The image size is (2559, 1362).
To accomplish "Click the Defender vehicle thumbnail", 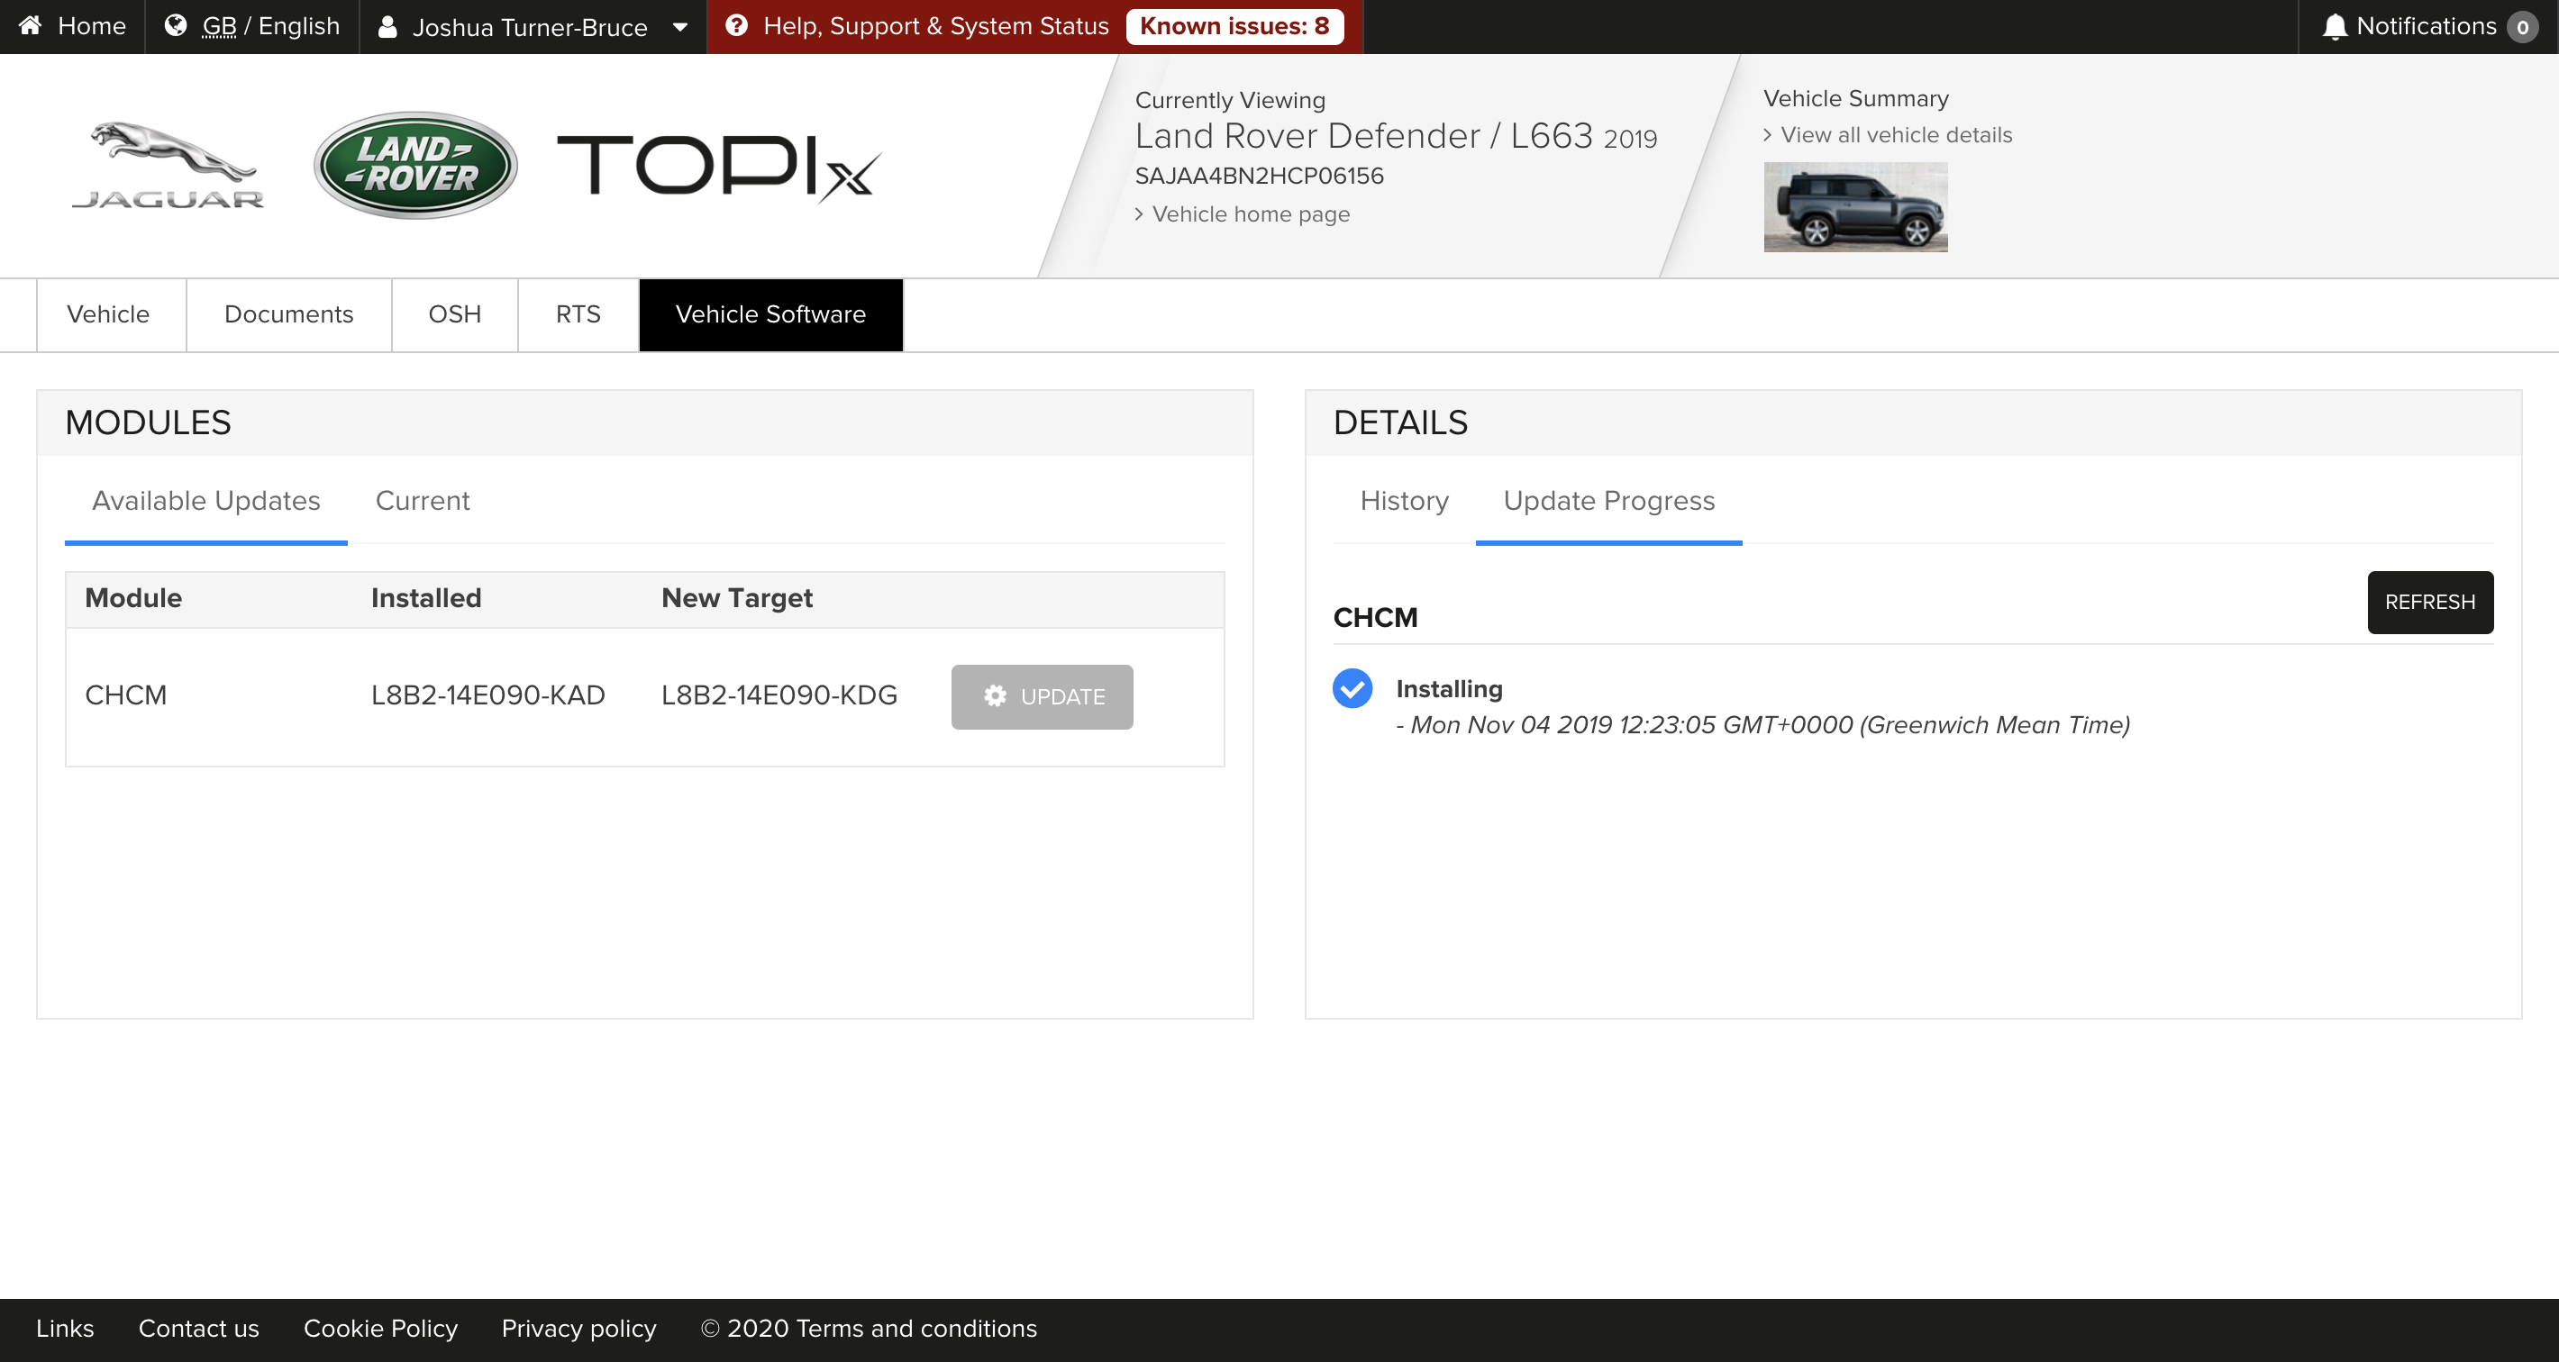I will [1855, 206].
